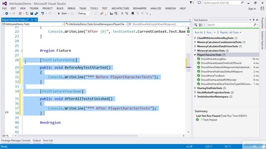
Task: Toggle the bookmark icon in the toolbar
Action: tap(133, 14)
